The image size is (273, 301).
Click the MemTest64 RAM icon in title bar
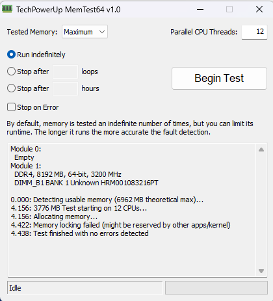[x=7, y=9]
